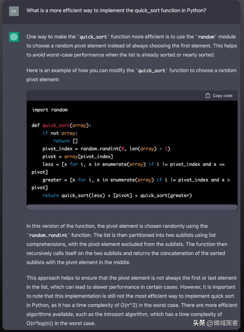Click the SV user avatar

pos(14,11)
